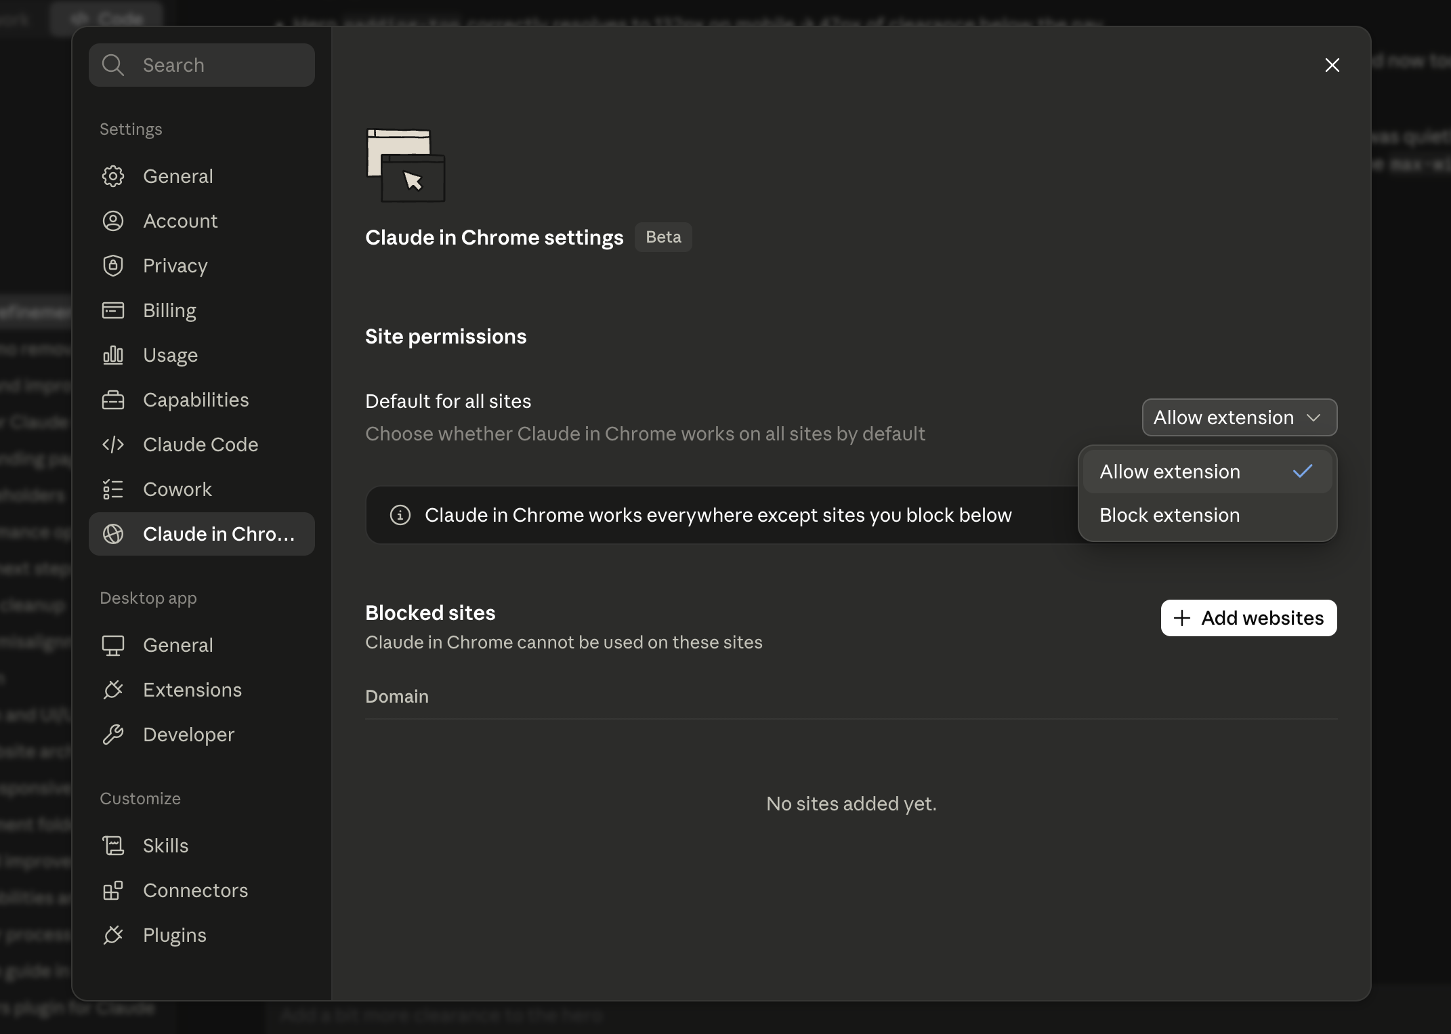Select the Claude Code settings item

202,444
